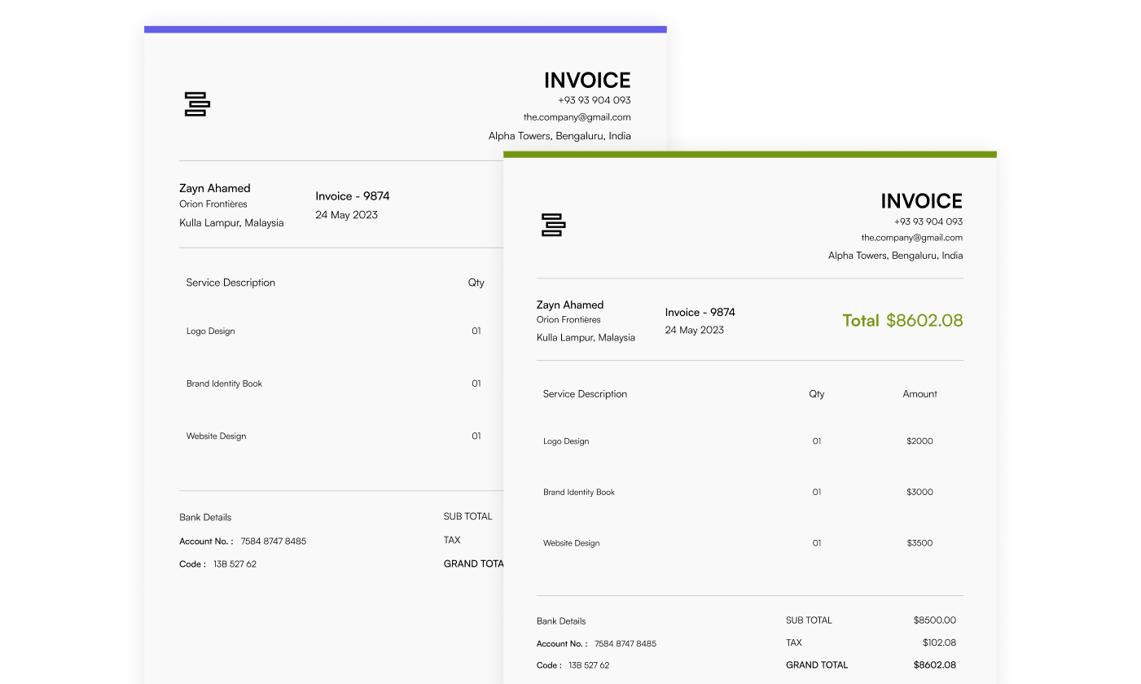Click the green Total $8602.08 amount
This screenshot has height=684, width=1141.
tap(902, 320)
